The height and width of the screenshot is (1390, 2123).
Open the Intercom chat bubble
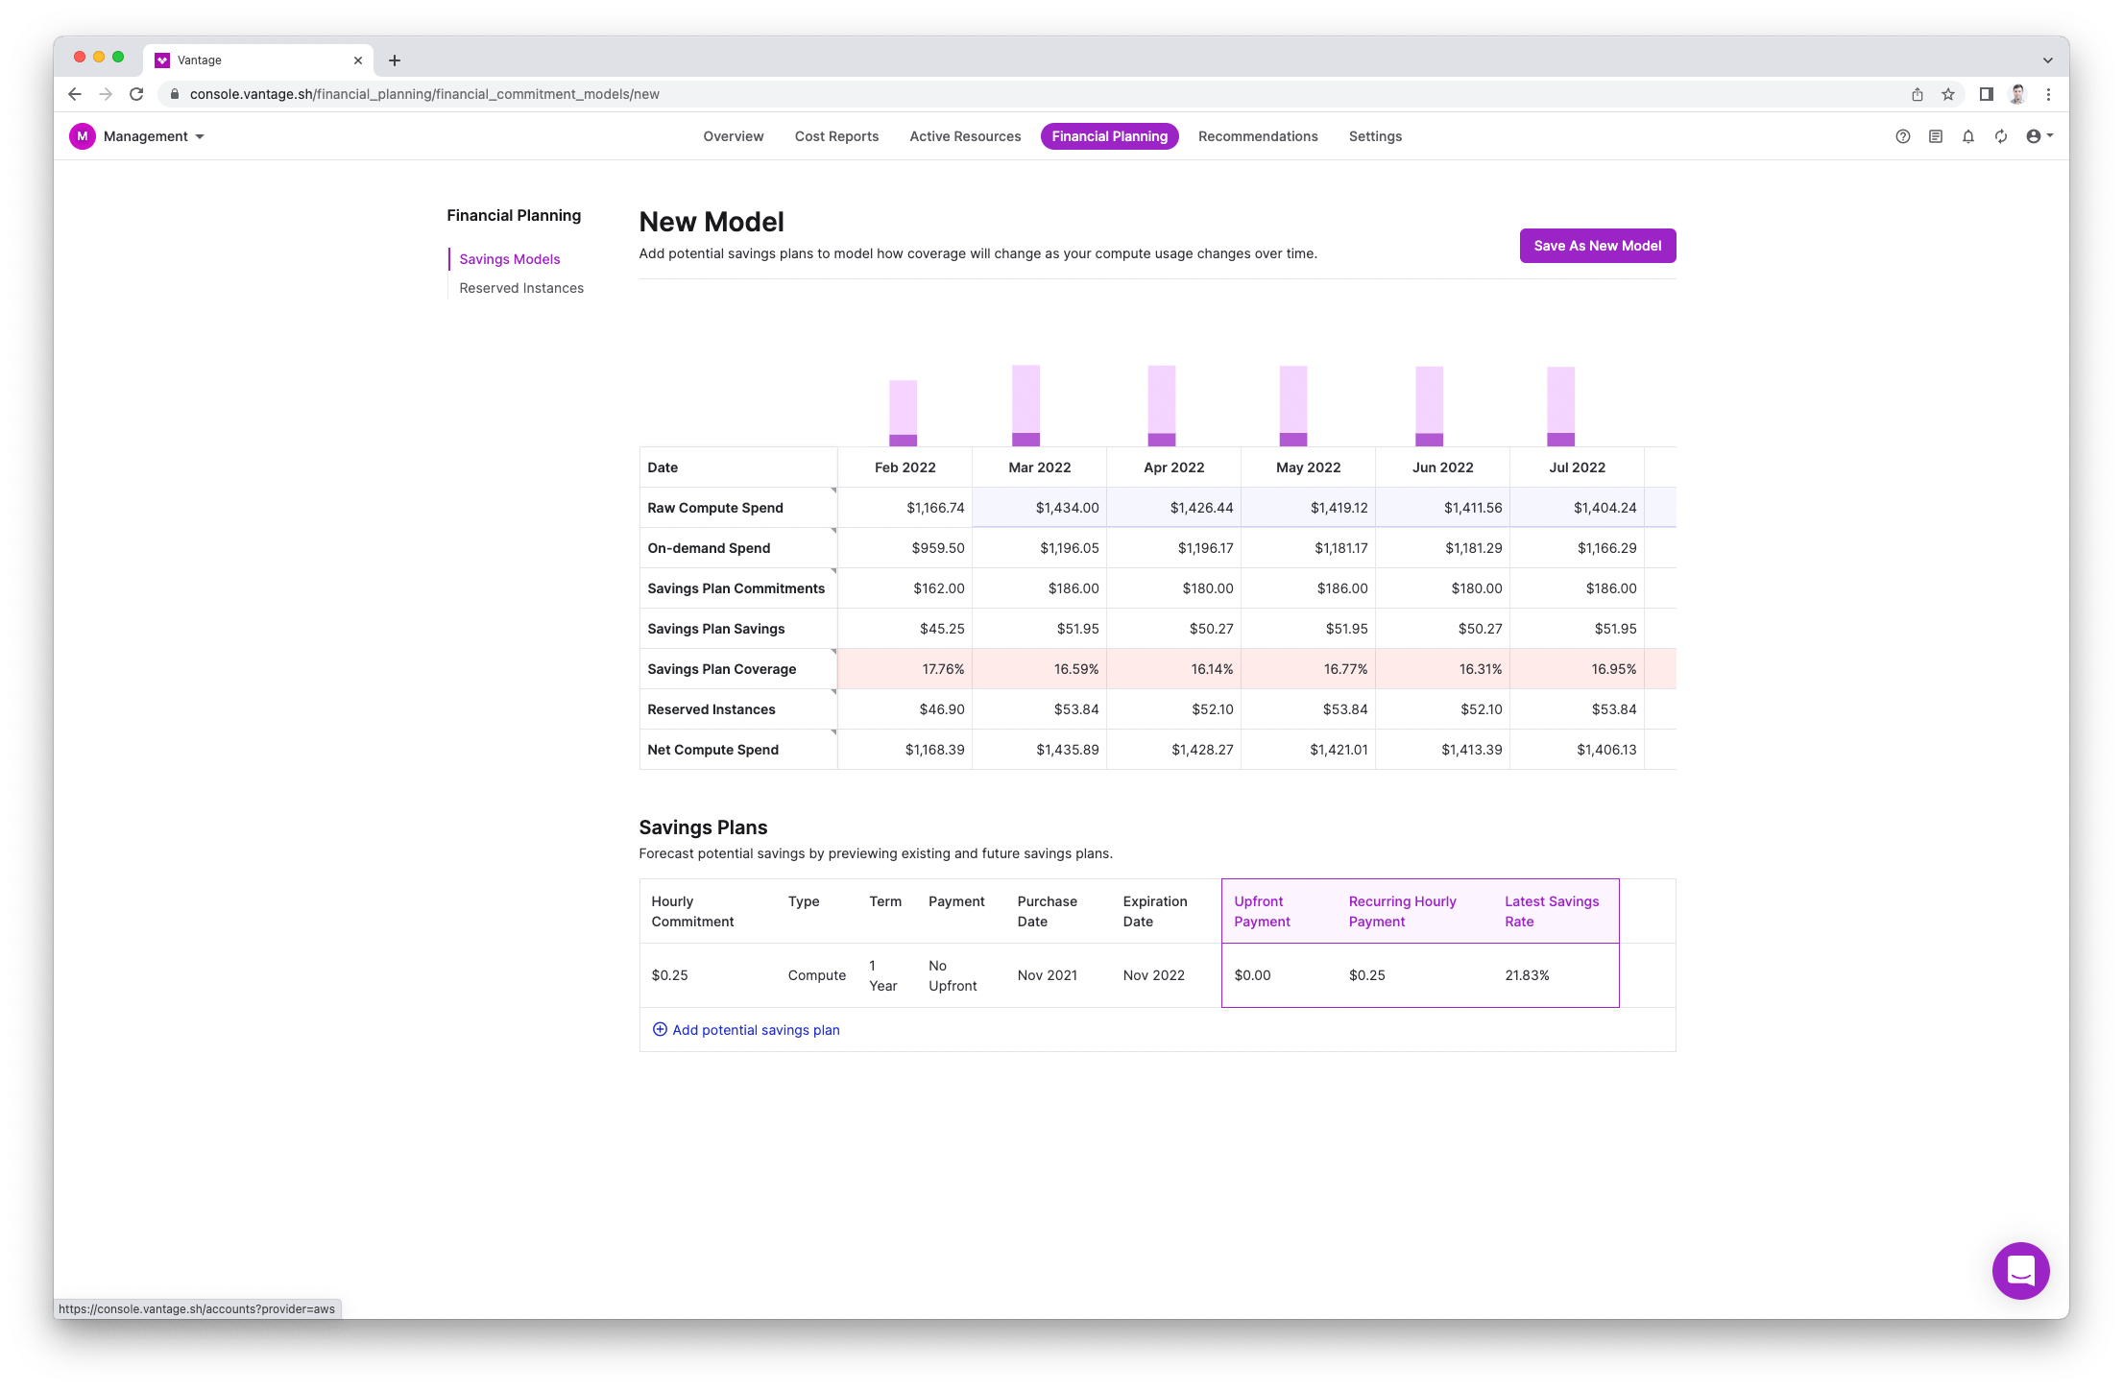[2020, 1270]
